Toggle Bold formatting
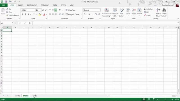The height and width of the screenshot is (101, 180). tap(22, 14)
